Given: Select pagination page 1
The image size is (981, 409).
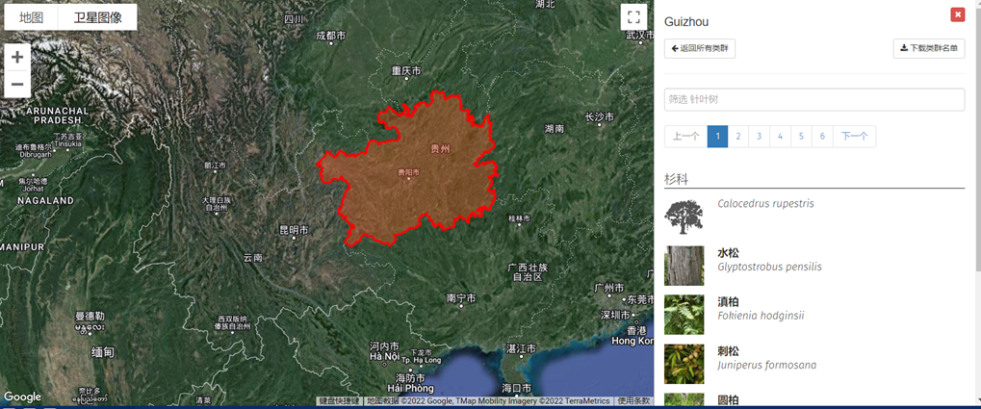Looking at the screenshot, I should [x=717, y=137].
